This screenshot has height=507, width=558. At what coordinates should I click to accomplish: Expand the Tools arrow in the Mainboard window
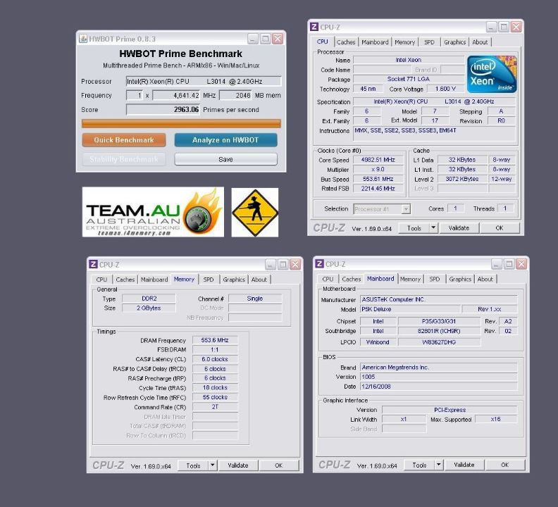pyautogui.click(x=438, y=464)
